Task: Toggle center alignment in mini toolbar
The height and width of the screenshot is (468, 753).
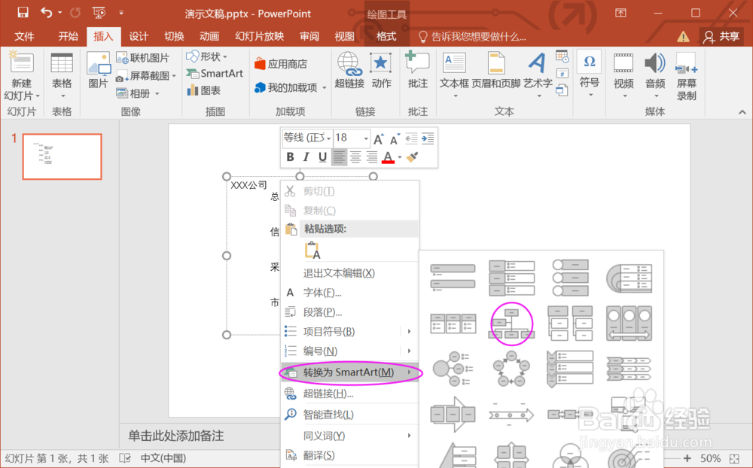Action: [355, 157]
